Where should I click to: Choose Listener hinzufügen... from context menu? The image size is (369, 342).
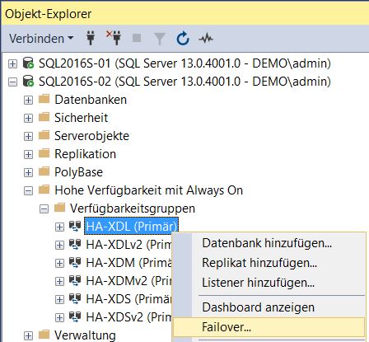269,283
